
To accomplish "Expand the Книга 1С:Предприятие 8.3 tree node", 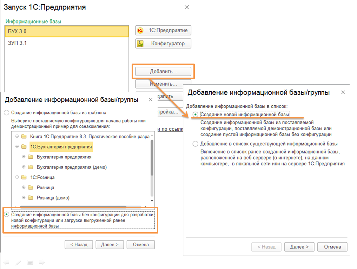I will 17,136.
